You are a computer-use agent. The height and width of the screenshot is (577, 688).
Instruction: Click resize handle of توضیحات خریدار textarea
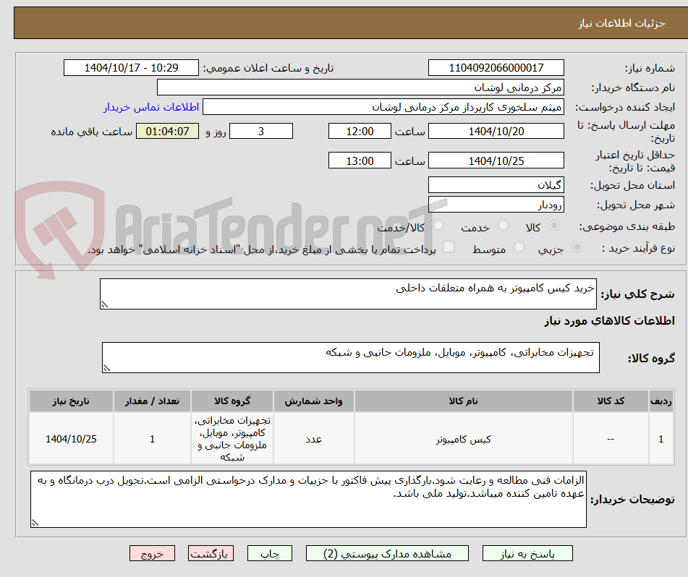click(35, 523)
